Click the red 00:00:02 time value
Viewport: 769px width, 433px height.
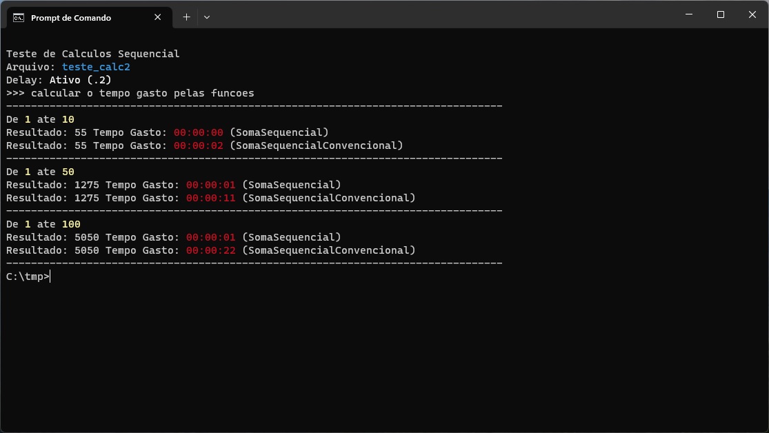pos(198,145)
